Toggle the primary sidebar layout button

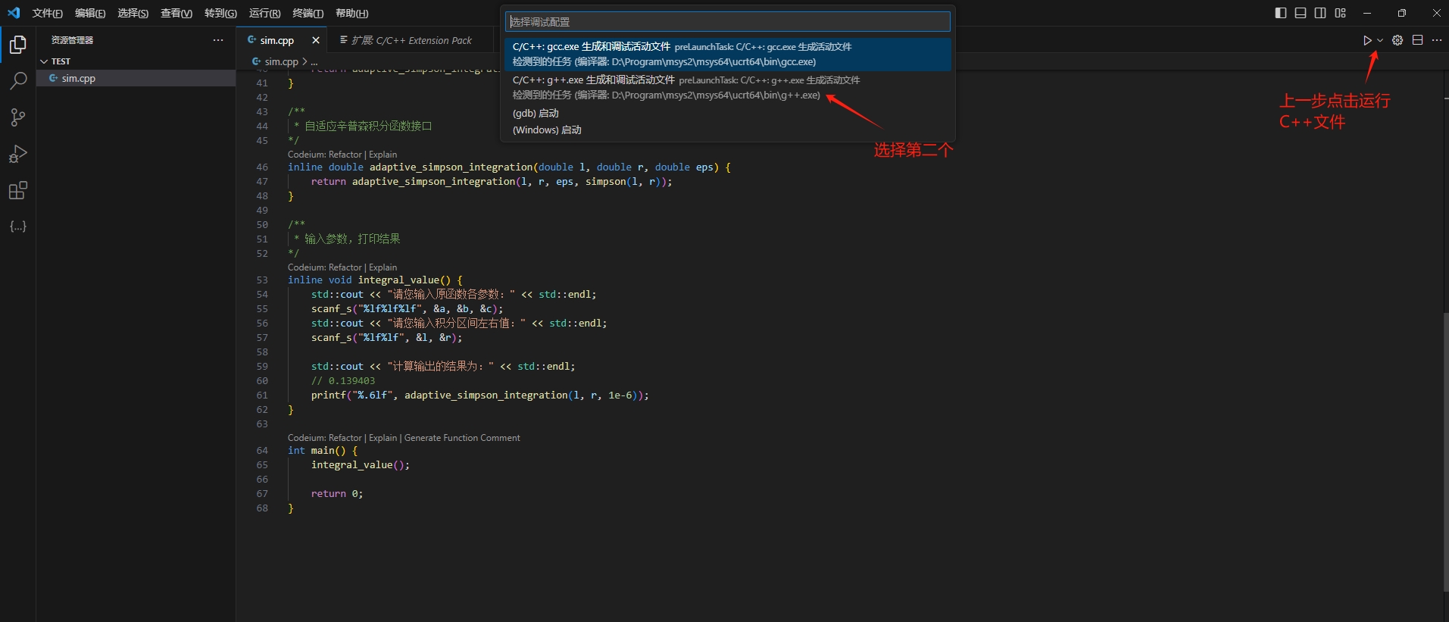coord(1281,13)
